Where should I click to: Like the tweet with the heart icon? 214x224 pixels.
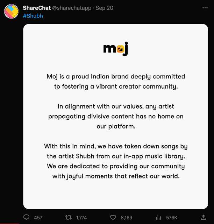pos(113,217)
